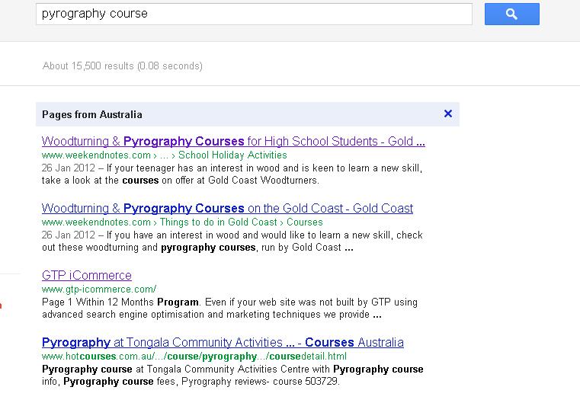580x403 pixels.
Task: Click the Pages from Australia heading
Action: coord(92,115)
